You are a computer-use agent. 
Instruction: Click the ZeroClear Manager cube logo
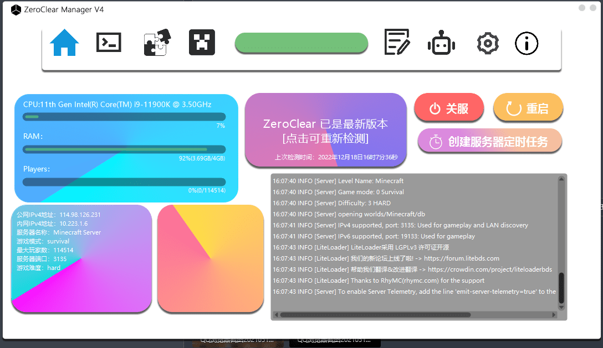click(x=16, y=9)
